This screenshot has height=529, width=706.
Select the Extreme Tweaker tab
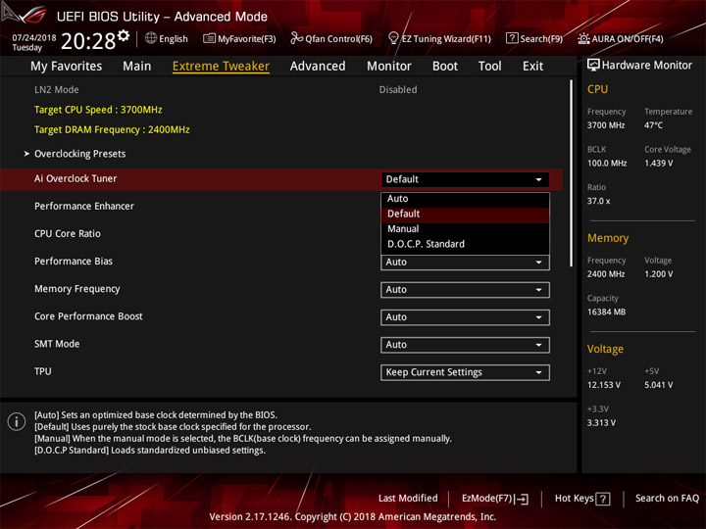click(221, 67)
